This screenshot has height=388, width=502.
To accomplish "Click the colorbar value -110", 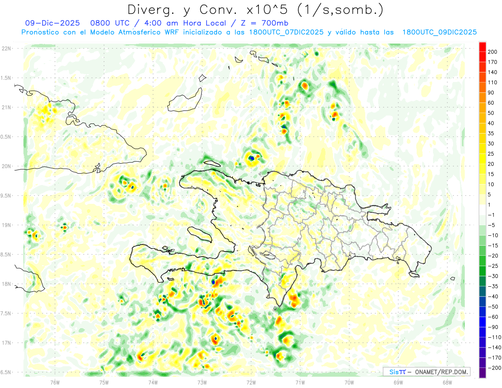I will (x=494, y=337).
